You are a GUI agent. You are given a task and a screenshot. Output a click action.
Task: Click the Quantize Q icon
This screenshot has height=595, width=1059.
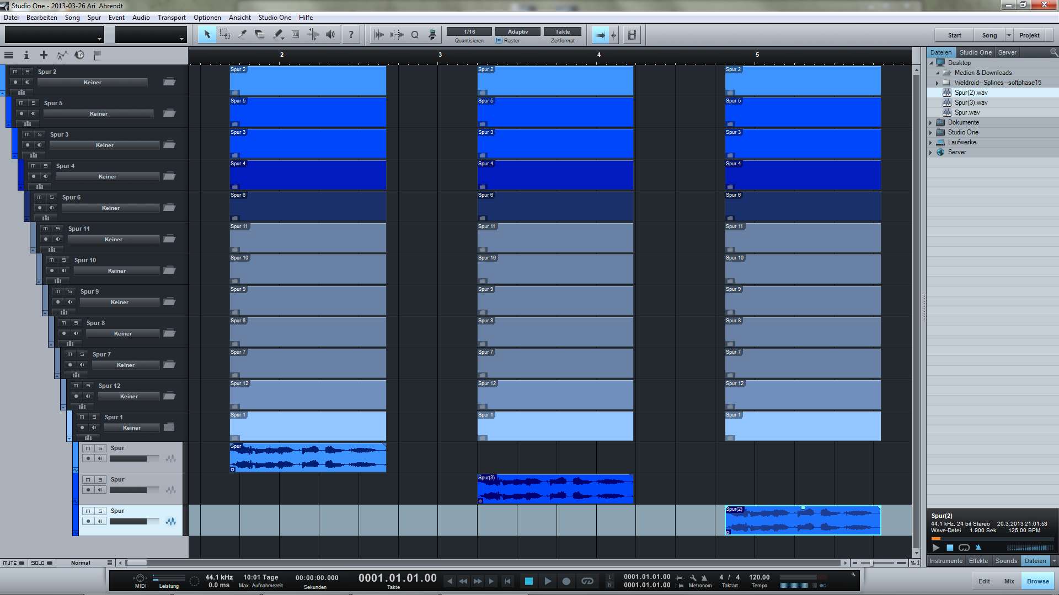(415, 35)
